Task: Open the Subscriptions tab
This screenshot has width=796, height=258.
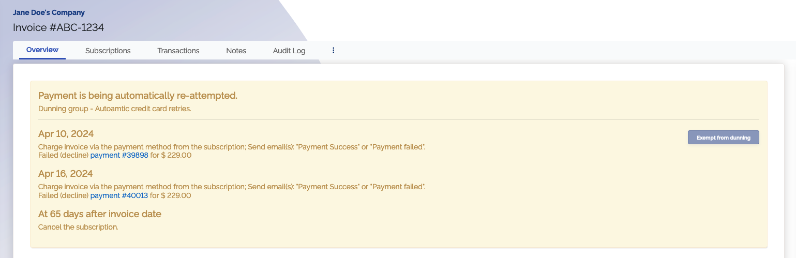Action: [x=108, y=51]
